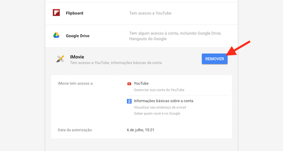Click the Flipboard app icon
The image size is (283, 151).
56,13
